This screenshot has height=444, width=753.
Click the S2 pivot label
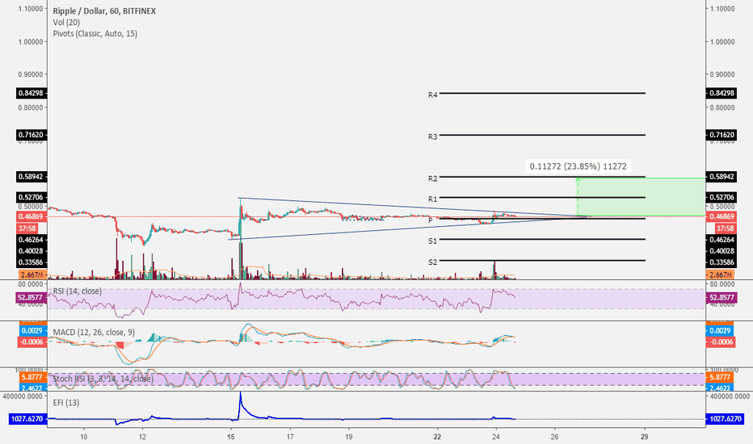[x=433, y=262]
